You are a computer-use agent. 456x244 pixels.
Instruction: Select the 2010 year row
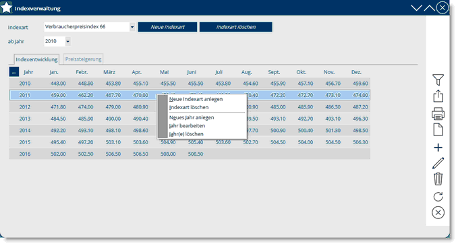click(190, 84)
